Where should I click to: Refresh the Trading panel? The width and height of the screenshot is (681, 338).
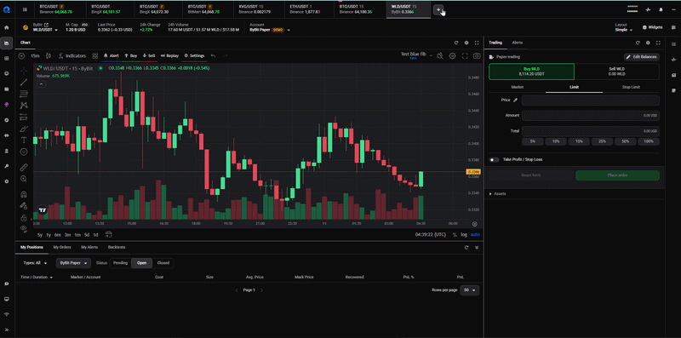click(x=638, y=43)
